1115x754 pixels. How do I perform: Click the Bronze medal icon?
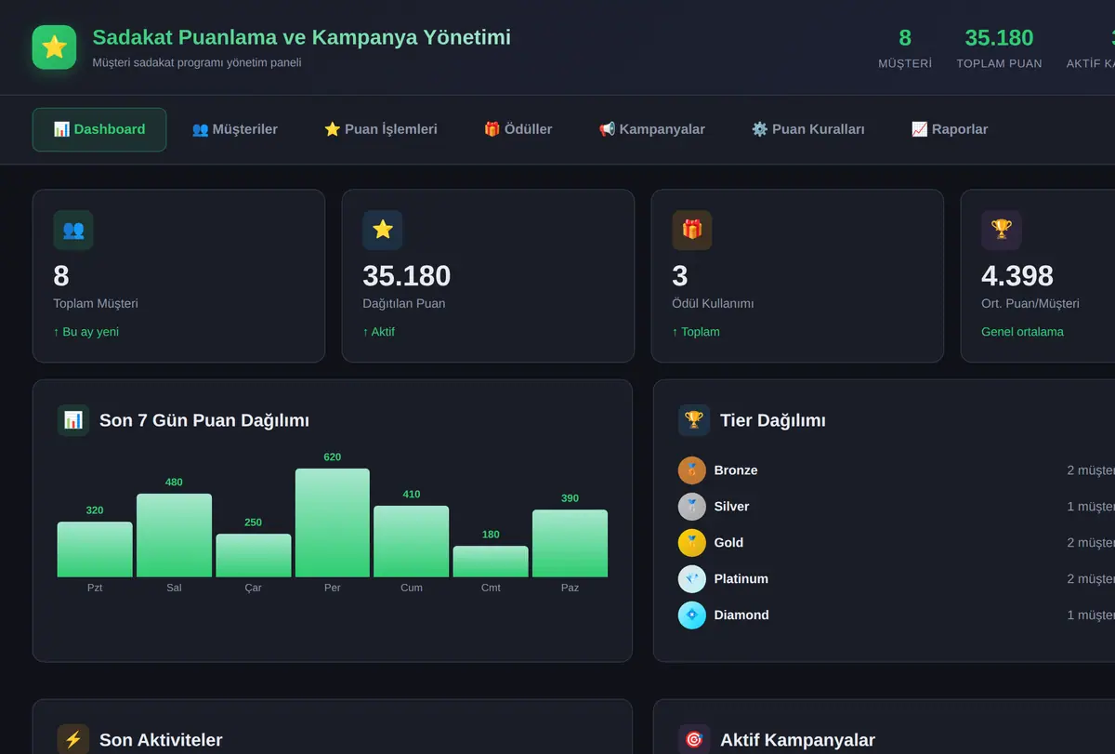(692, 470)
